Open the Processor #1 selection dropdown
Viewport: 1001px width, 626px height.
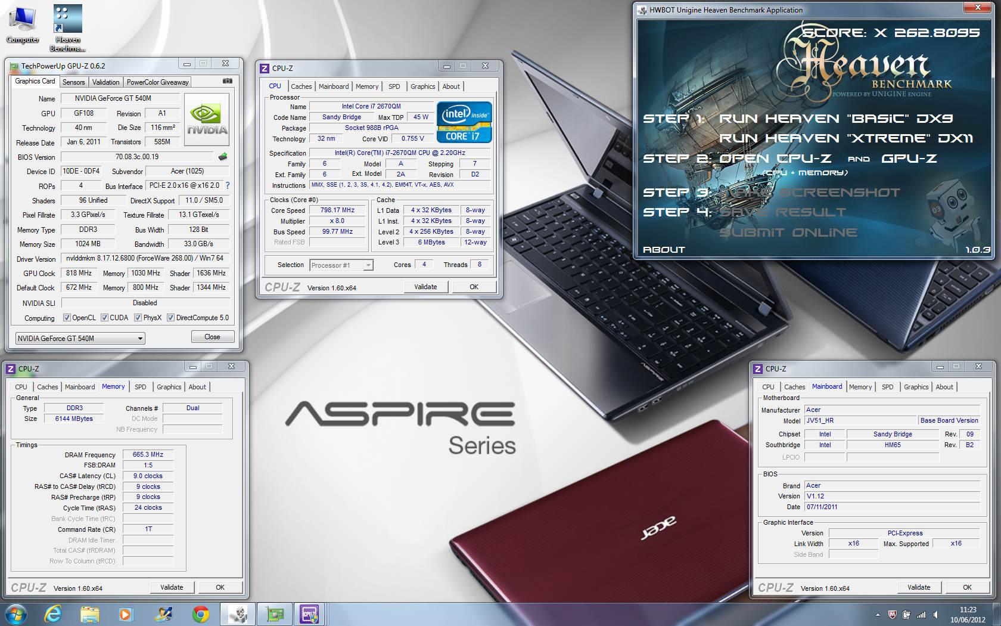point(341,265)
